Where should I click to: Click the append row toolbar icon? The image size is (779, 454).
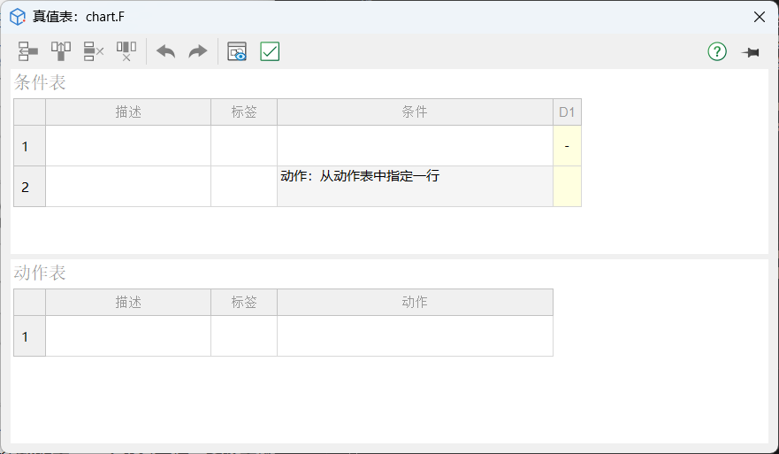[28, 51]
